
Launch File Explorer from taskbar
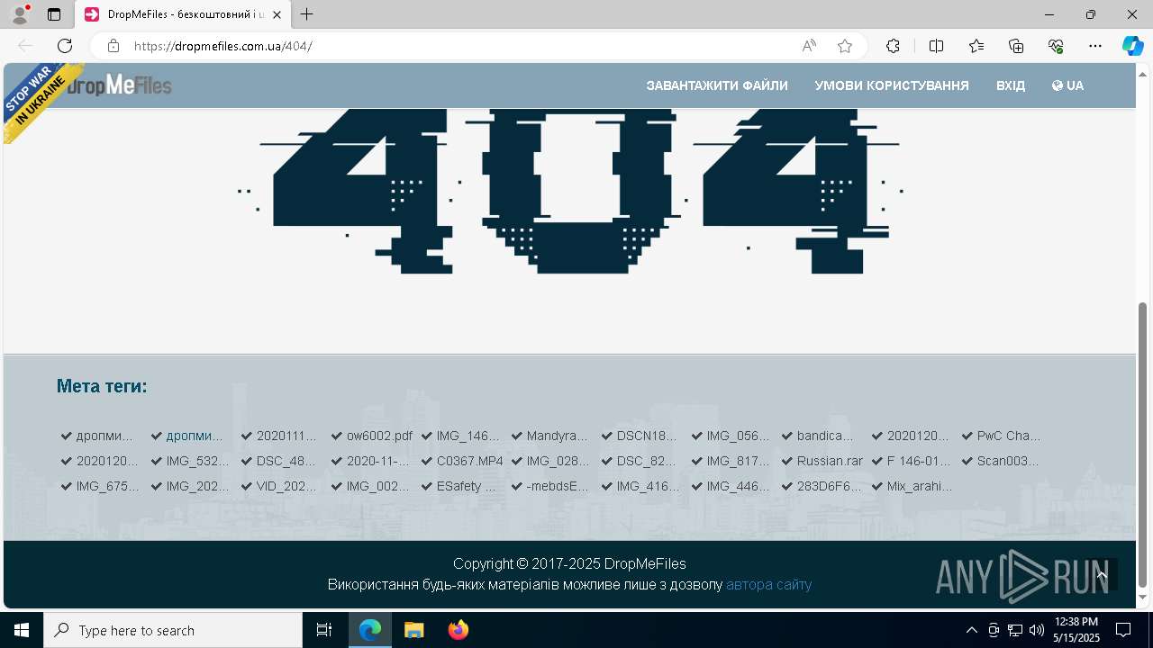(413, 630)
